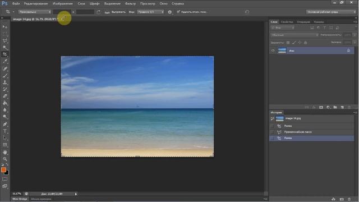Screen dimensions: 359x202
Task: Select the Brush tool
Action: (5, 75)
